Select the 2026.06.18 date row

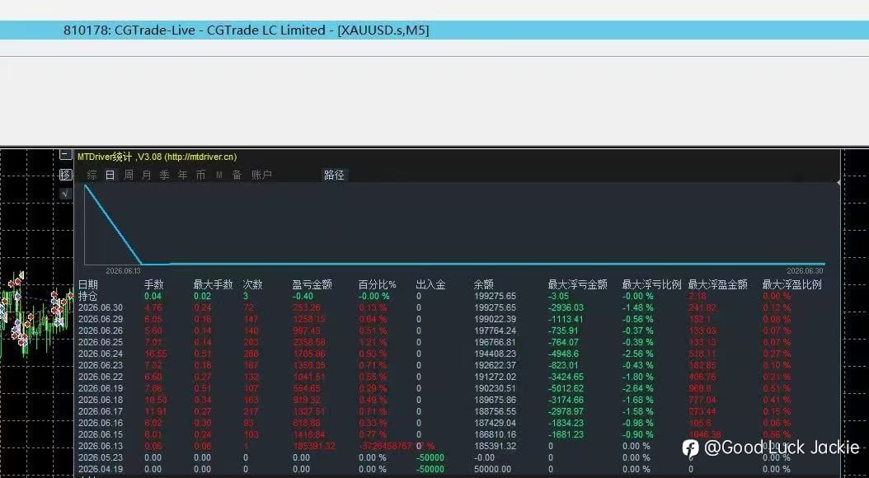tap(101, 400)
